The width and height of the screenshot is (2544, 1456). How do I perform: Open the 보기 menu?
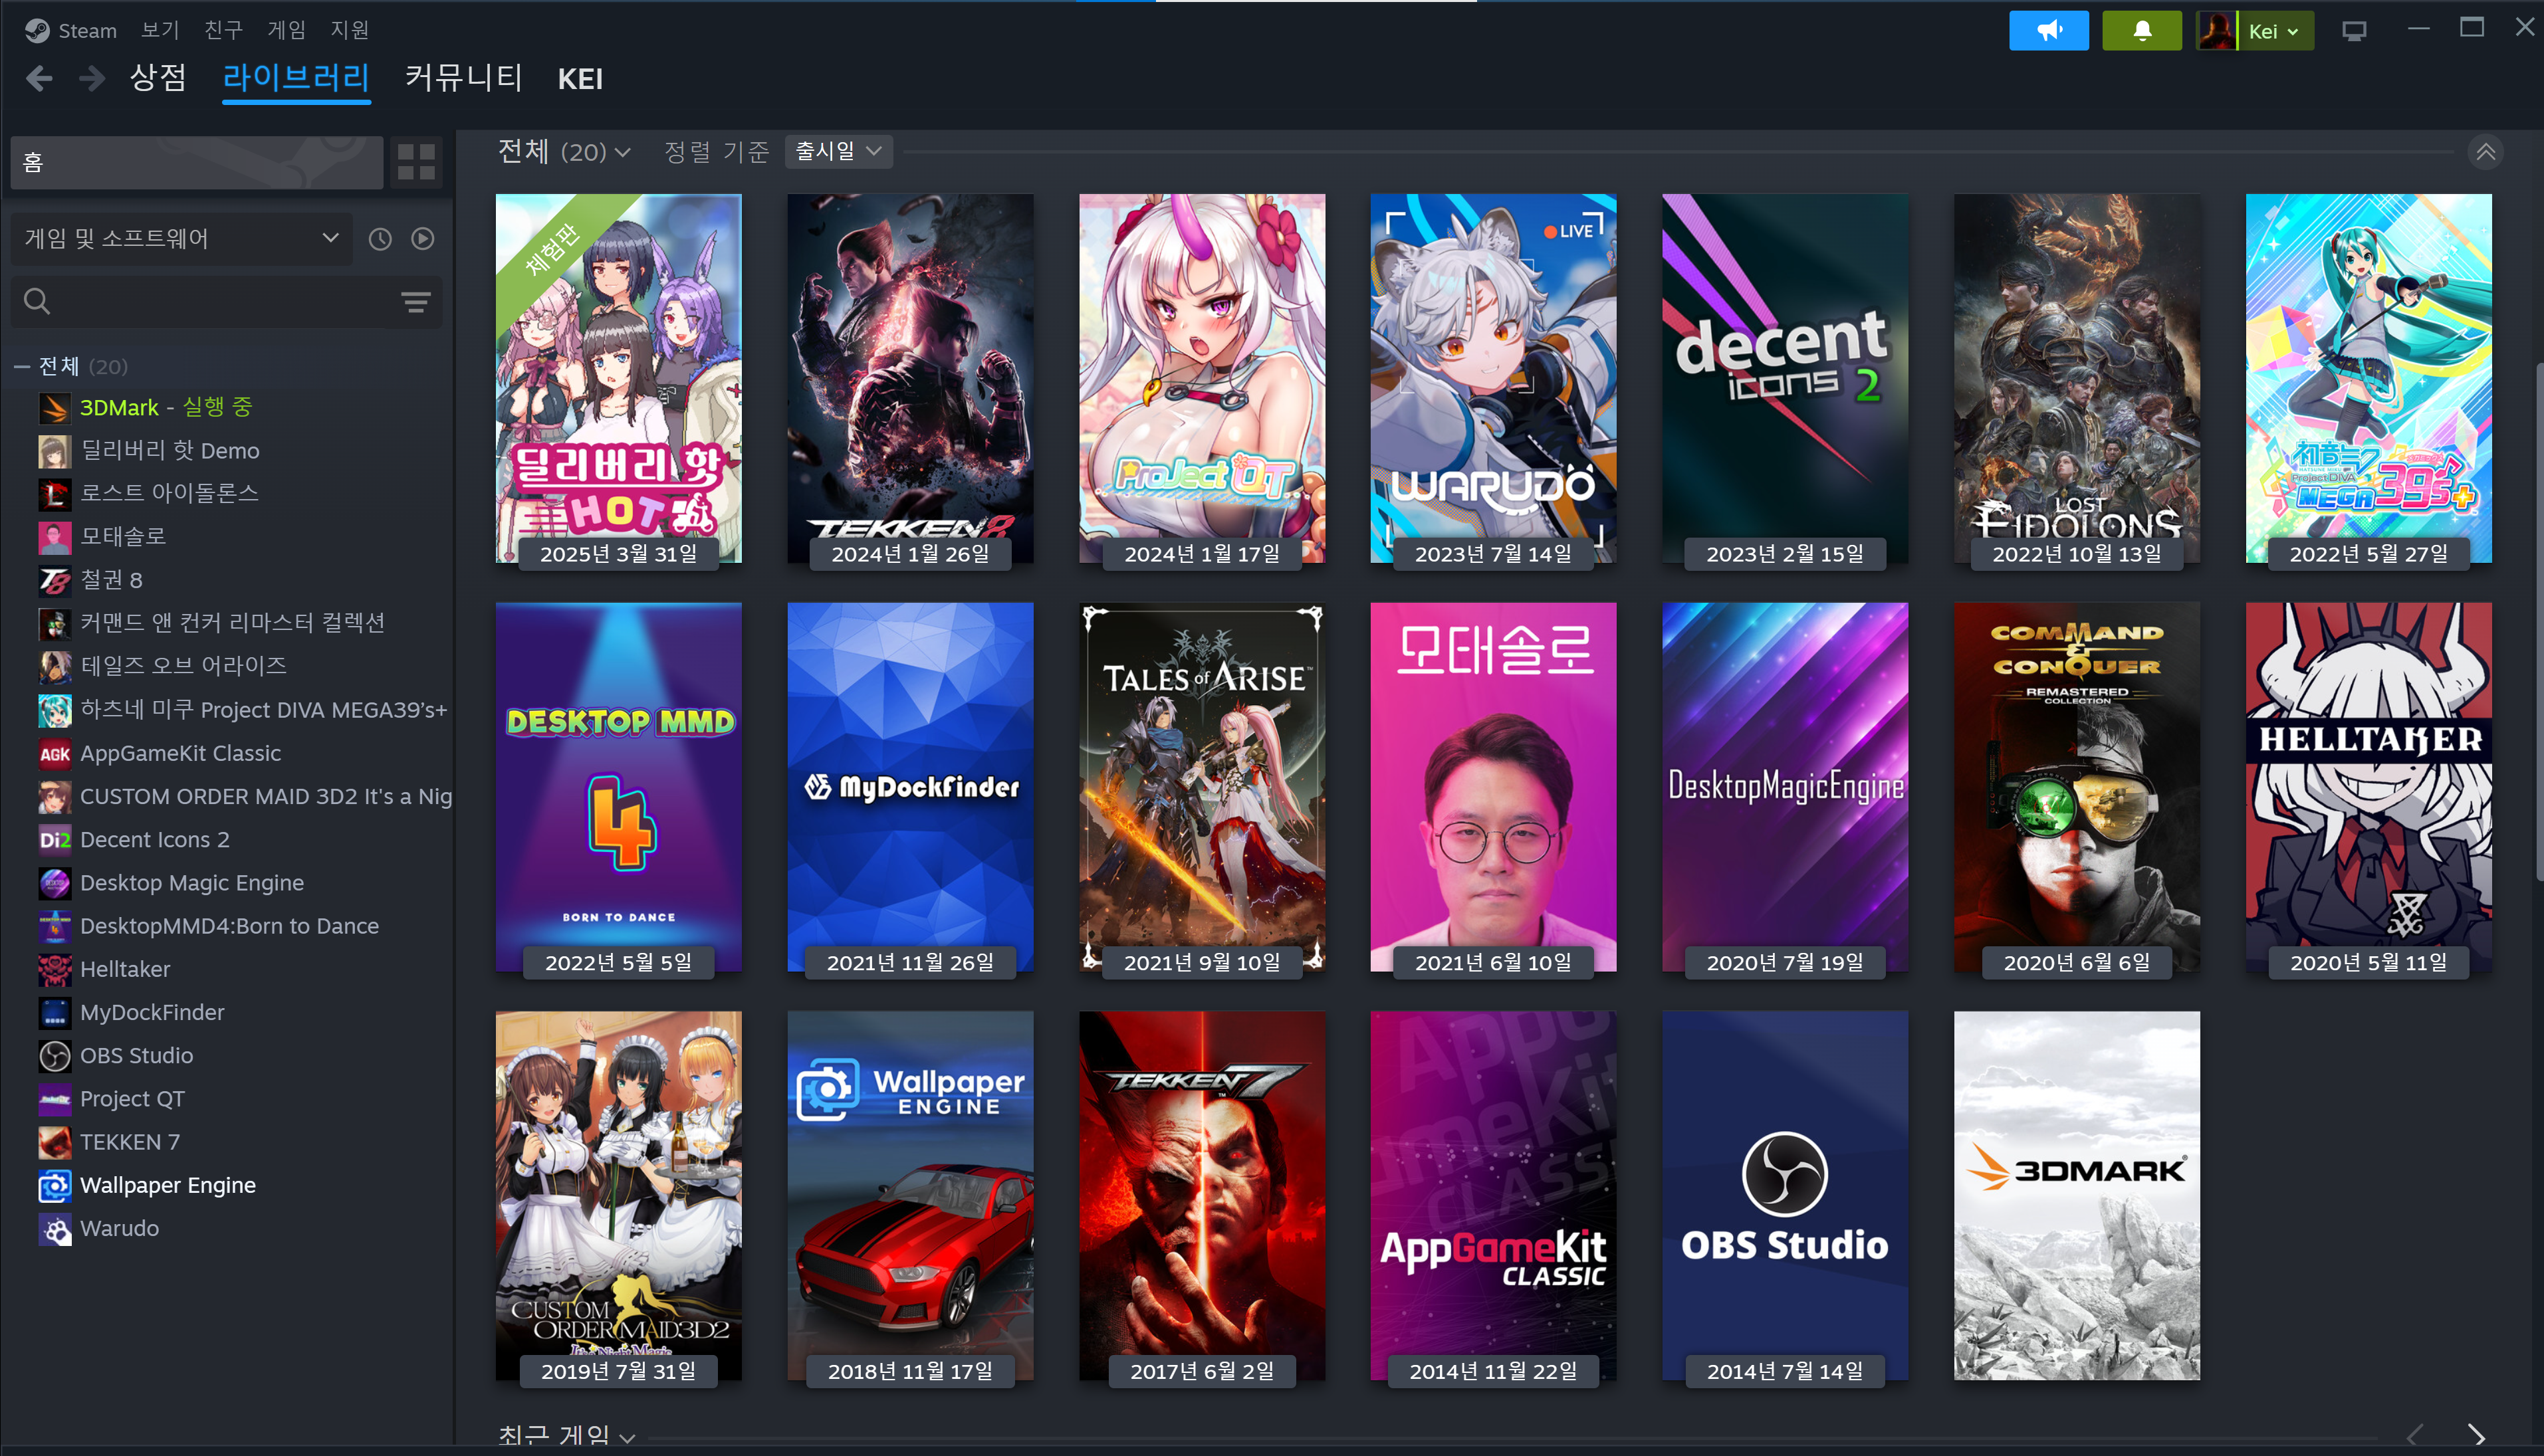pos(160,30)
